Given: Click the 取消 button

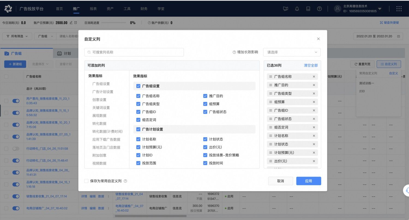Looking at the screenshot, I should [281, 181].
